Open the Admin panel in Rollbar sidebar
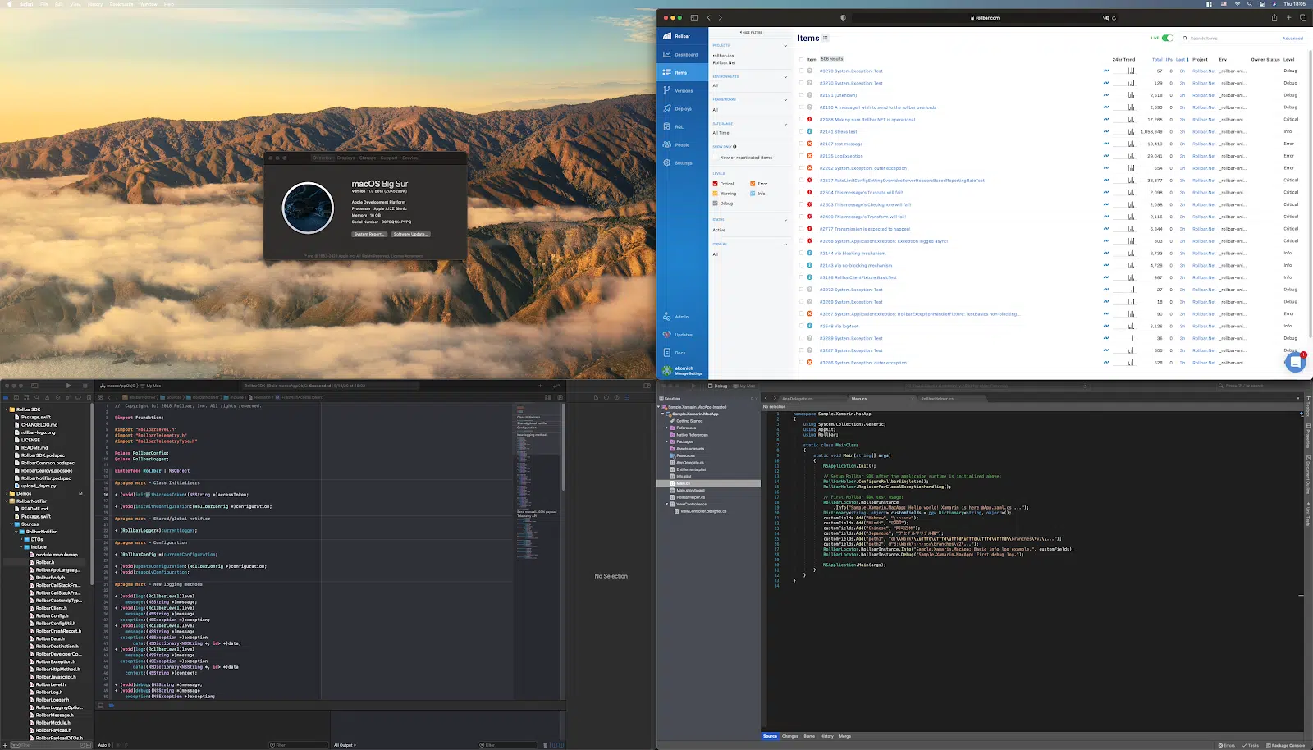This screenshot has width=1313, height=750. pyautogui.click(x=680, y=316)
